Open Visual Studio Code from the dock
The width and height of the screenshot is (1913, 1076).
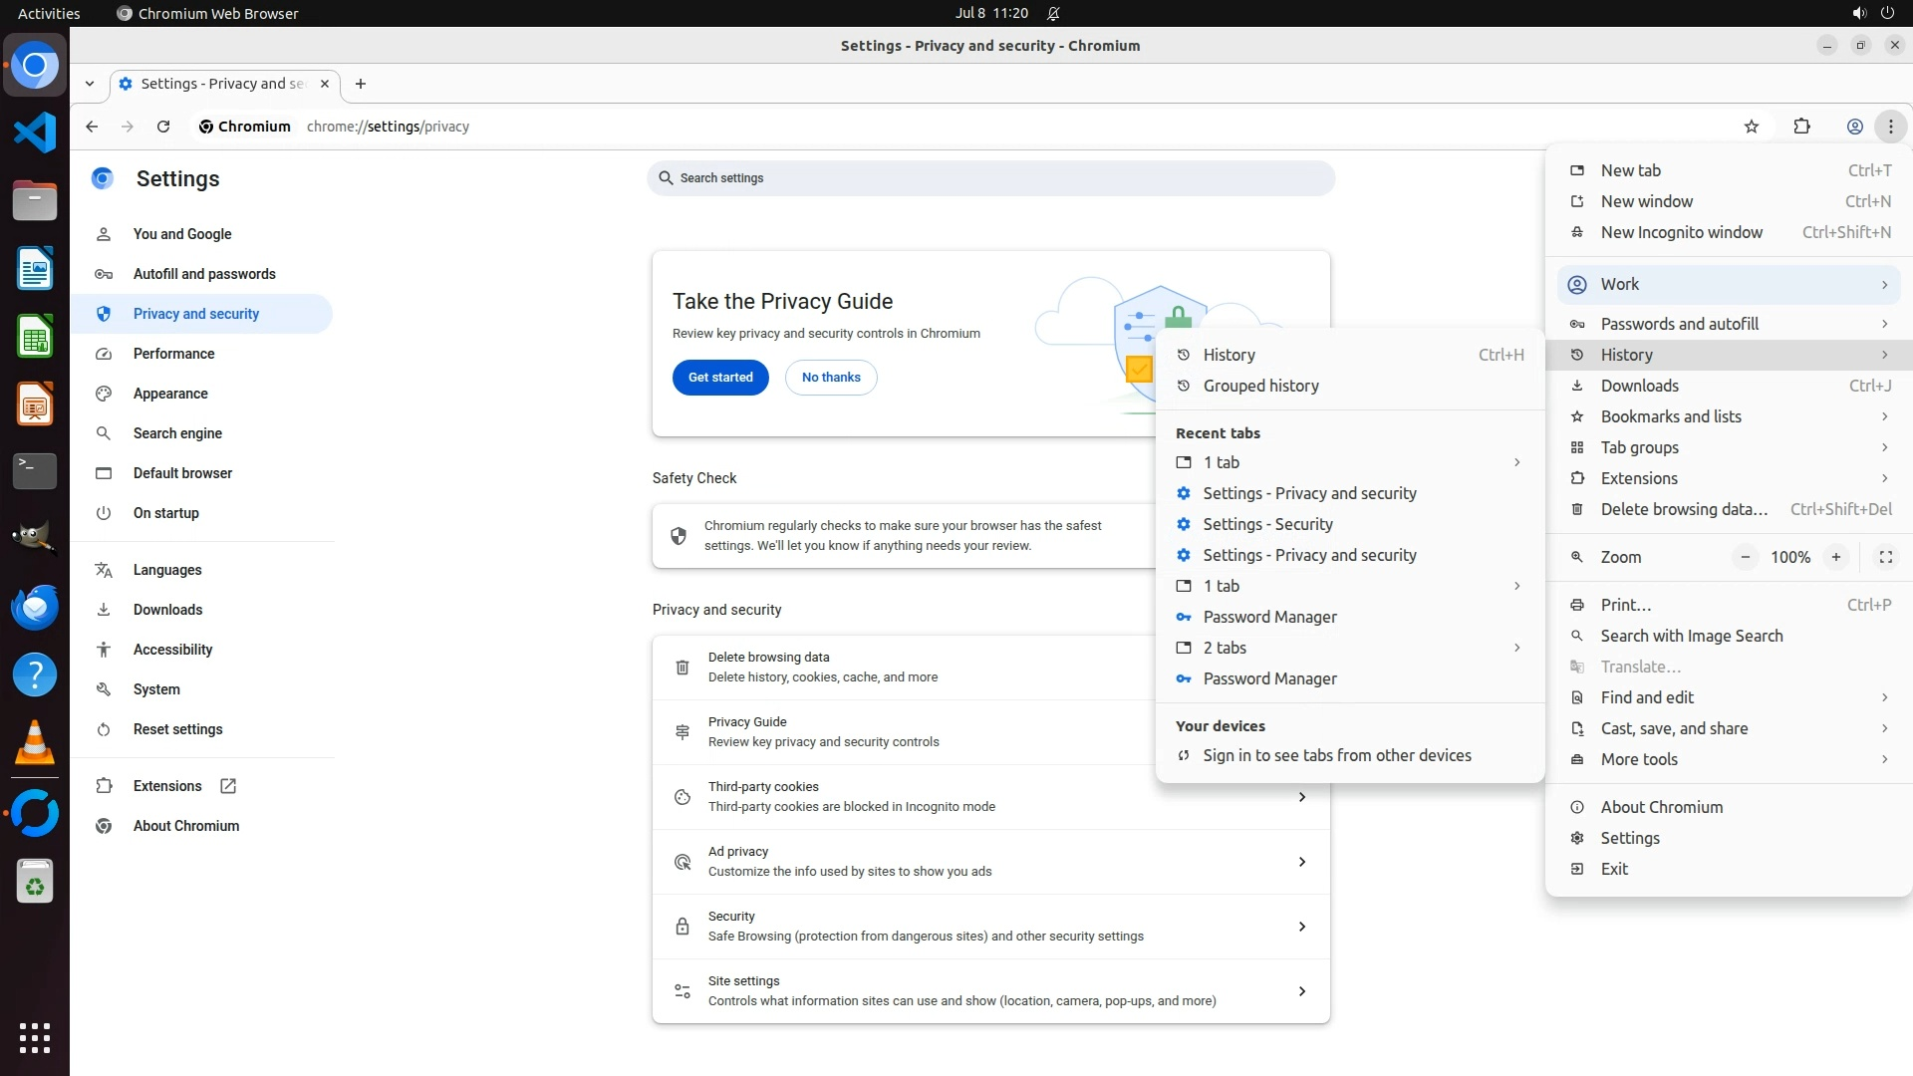point(35,133)
